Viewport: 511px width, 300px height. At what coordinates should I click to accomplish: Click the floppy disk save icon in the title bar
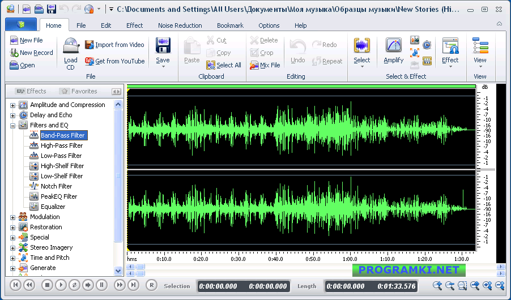(52, 9)
